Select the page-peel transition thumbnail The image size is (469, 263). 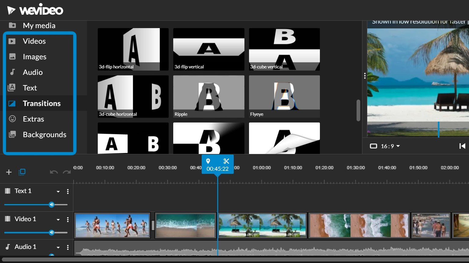(284, 138)
